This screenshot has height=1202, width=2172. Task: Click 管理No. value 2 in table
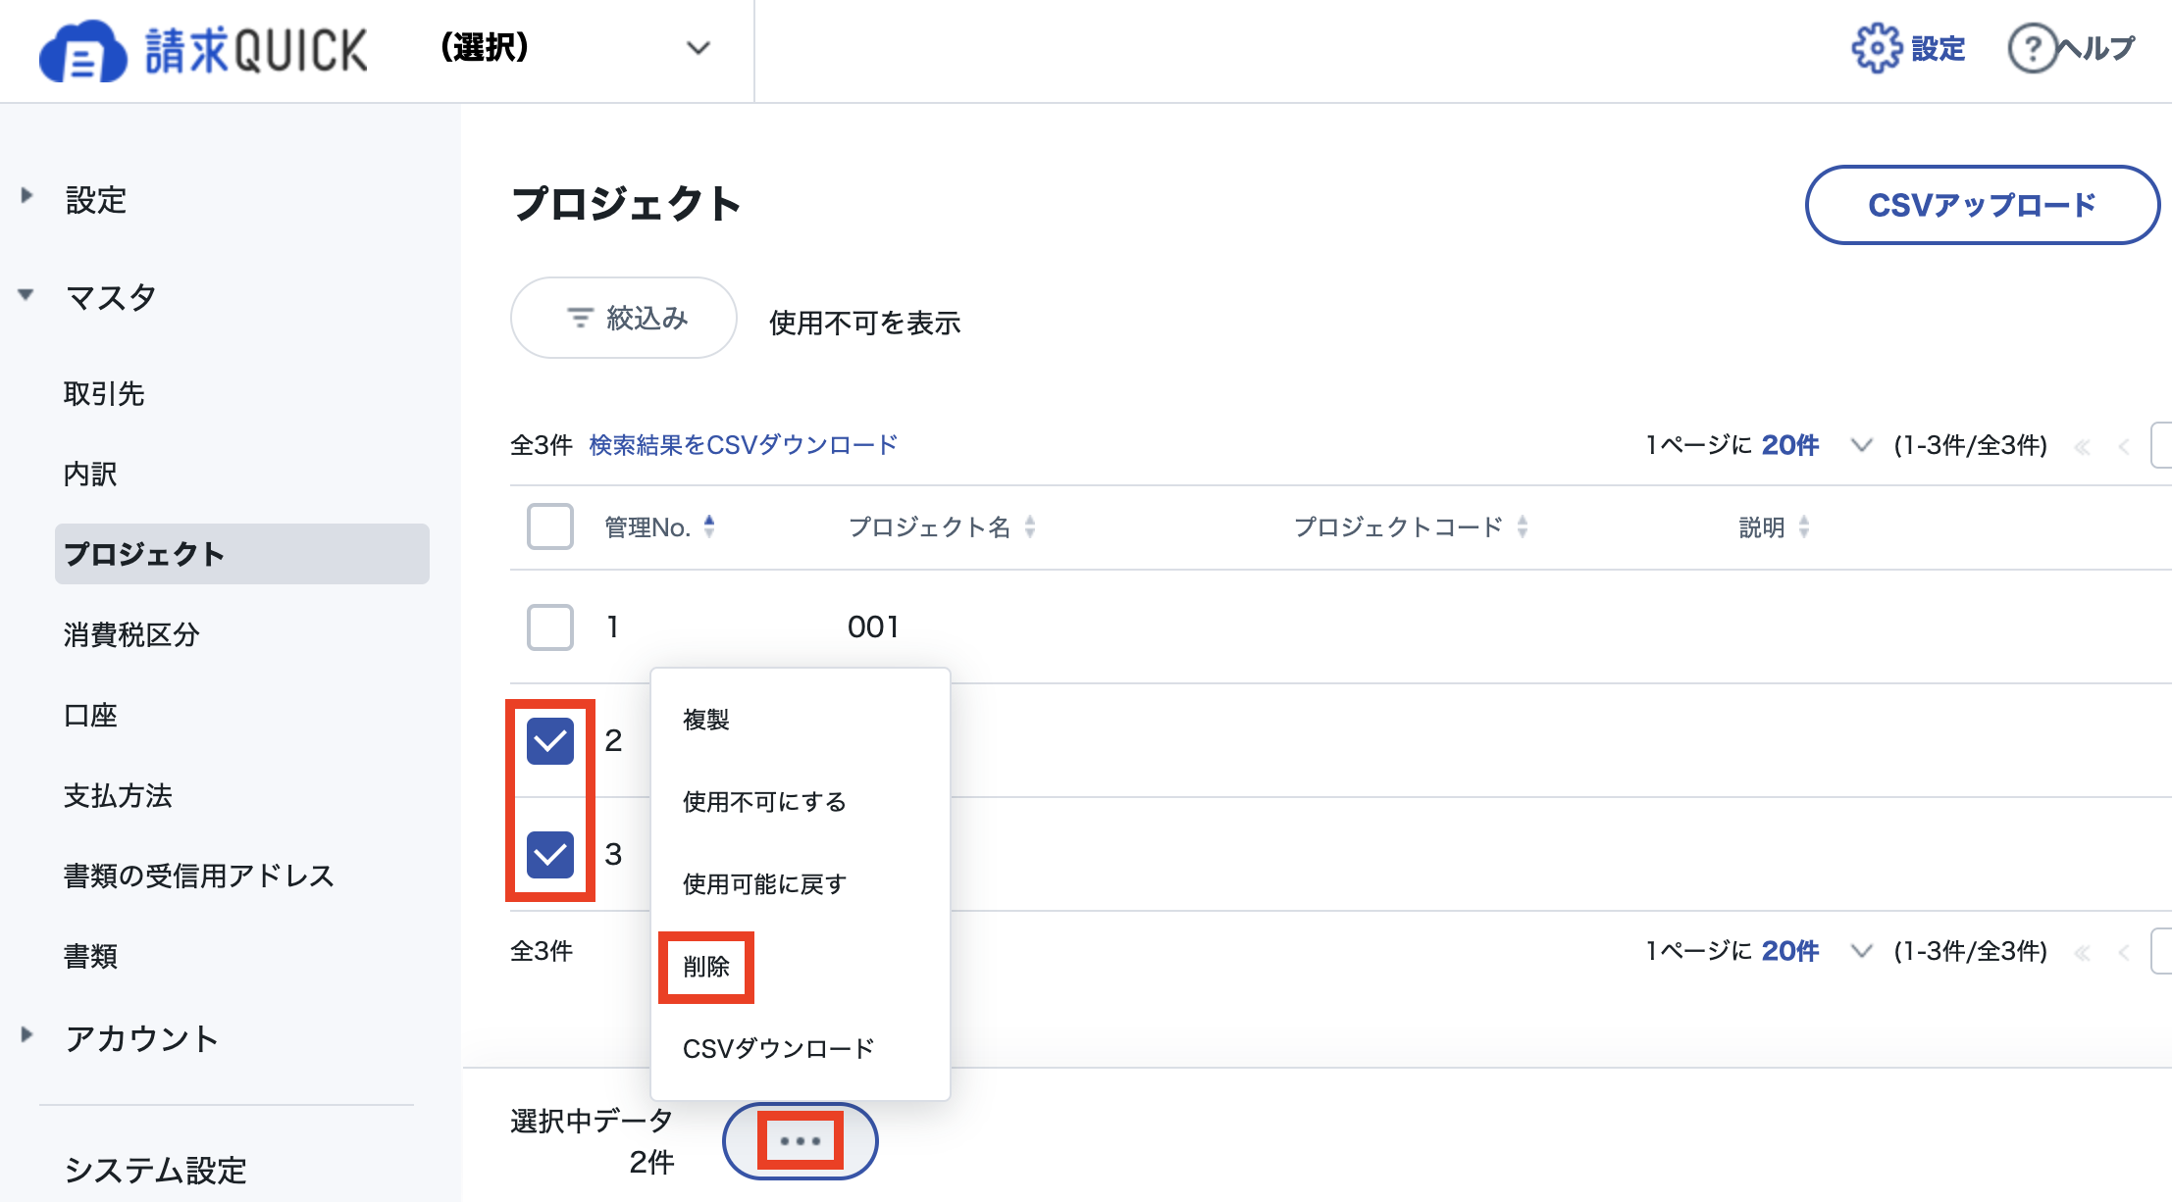613,741
